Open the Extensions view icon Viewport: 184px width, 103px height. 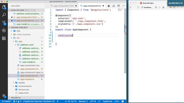[4, 38]
